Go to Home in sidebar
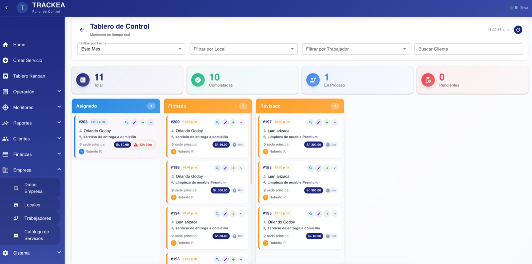 pyautogui.click(x=32, y=45)
